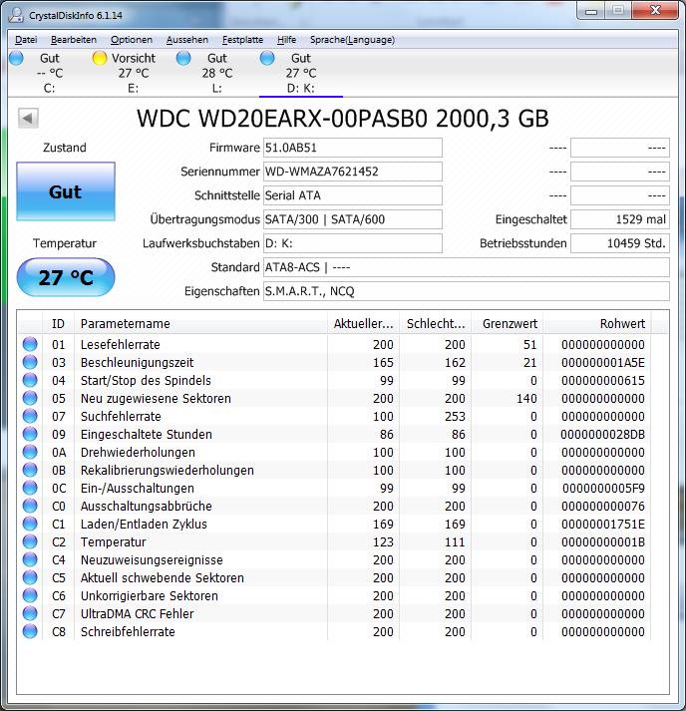The height and width of the screenshot is (711, 686).
Task: Click the blue status orb for drive L:
Action: pos(183,58)
